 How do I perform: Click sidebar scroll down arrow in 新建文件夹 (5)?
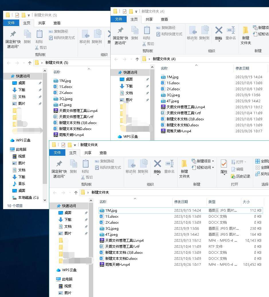pyautogui.click(x=45, y=200)
